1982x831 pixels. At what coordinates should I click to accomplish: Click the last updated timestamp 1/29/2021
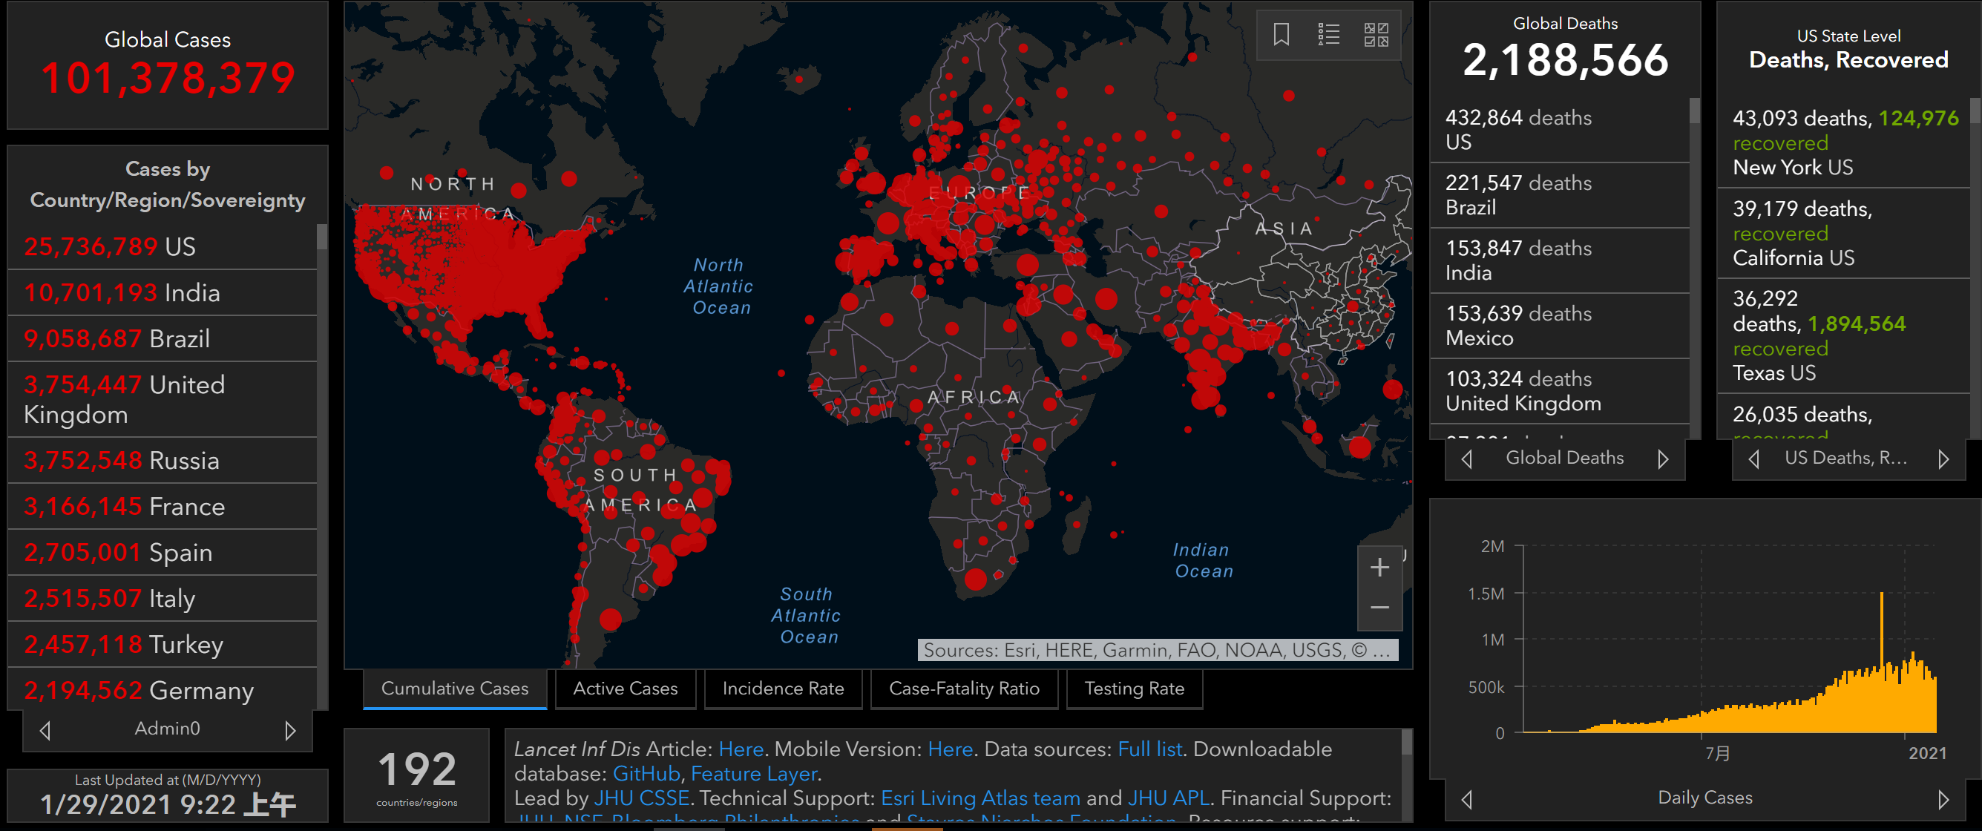[168, 805]
